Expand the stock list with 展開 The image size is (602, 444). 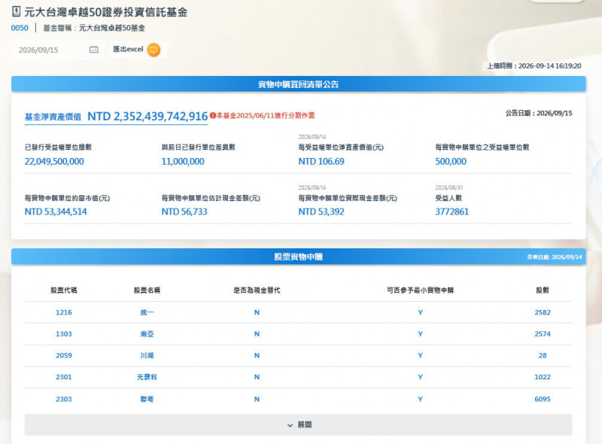tap(298, 424)
